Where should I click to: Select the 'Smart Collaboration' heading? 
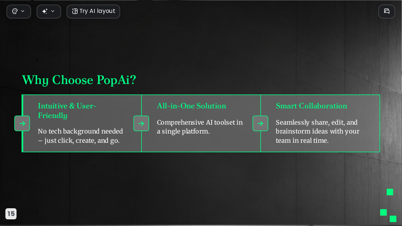click(311, 106)
